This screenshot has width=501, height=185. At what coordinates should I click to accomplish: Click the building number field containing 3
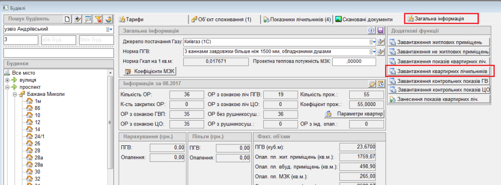pyautogui.click(x=21, y=40)
